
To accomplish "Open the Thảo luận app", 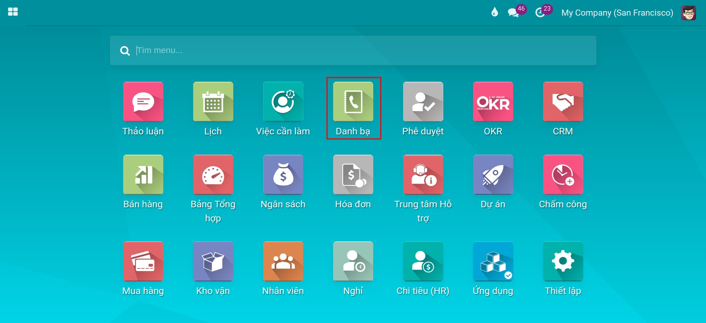I will click(143, 102).
